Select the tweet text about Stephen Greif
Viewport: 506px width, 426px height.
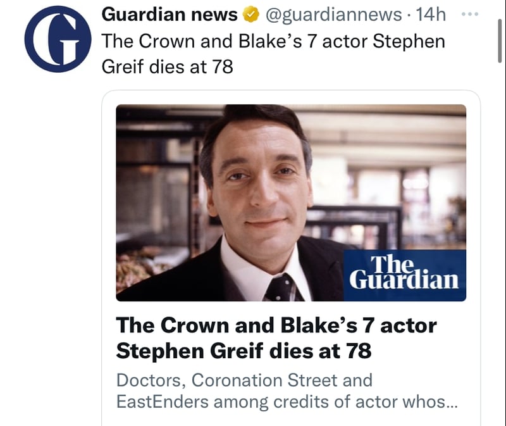coord(272,54)
